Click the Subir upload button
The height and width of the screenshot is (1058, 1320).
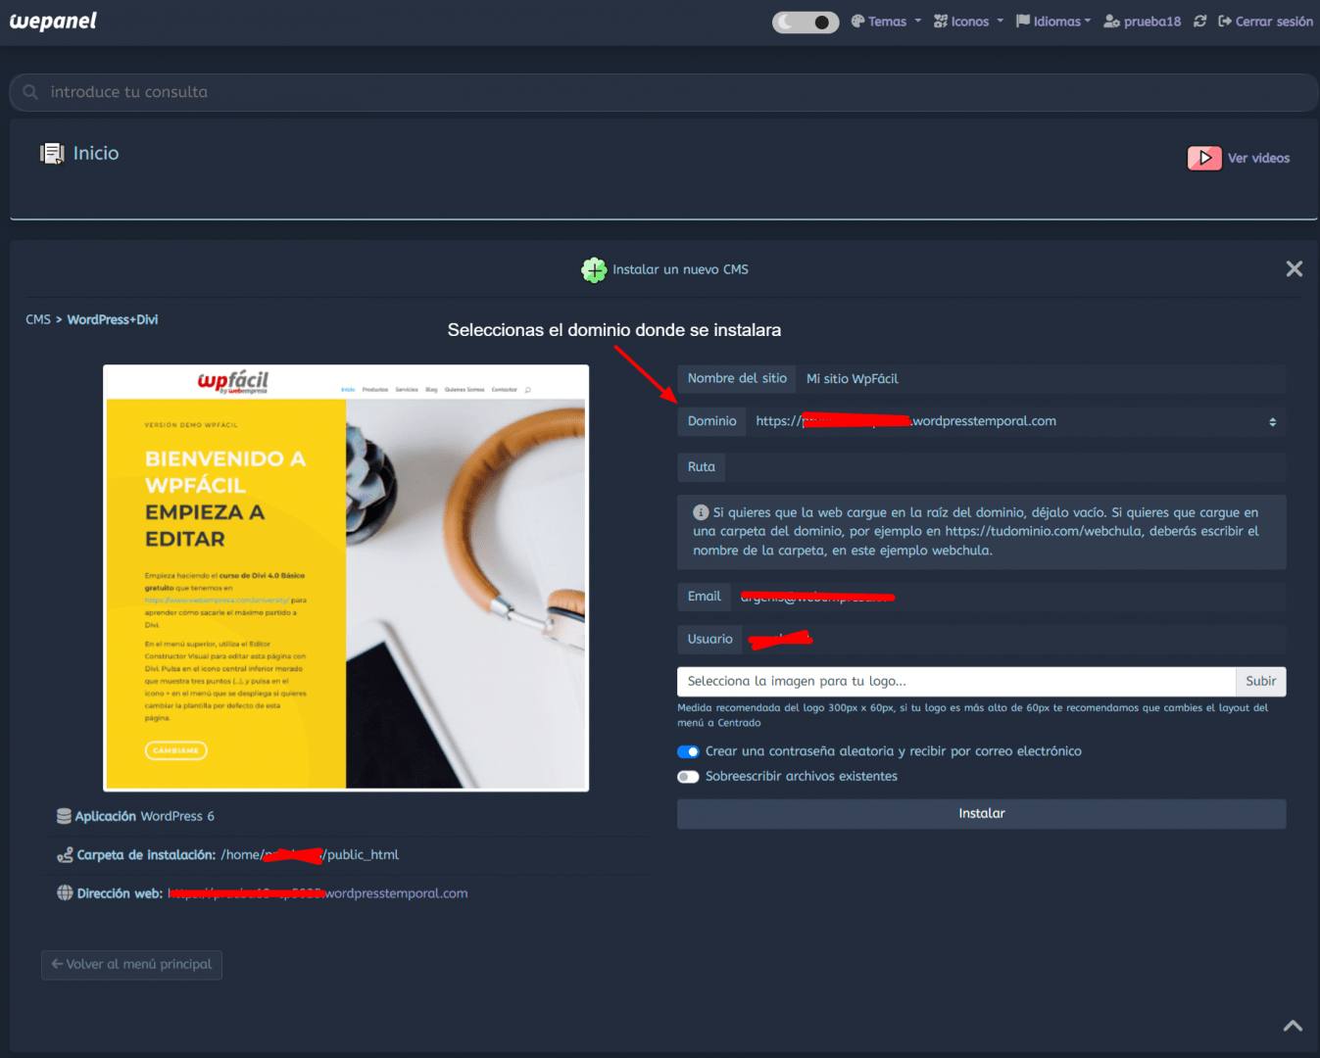point(1260,682)
